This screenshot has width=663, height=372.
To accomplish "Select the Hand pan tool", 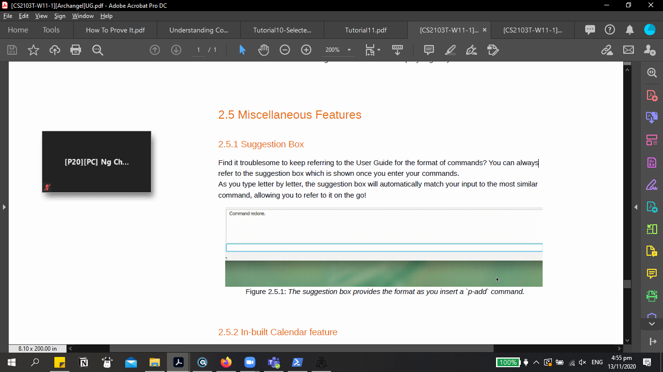I will pyautogui.click(x=264, y=50).
